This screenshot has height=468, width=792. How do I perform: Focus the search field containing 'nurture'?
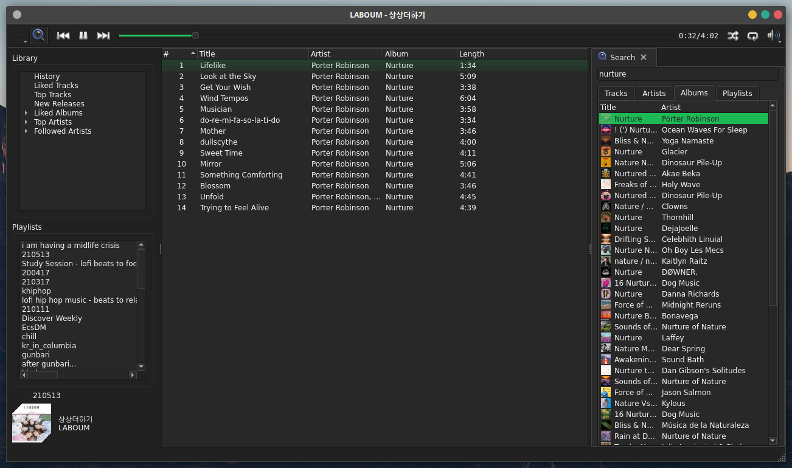pos(687,74)
